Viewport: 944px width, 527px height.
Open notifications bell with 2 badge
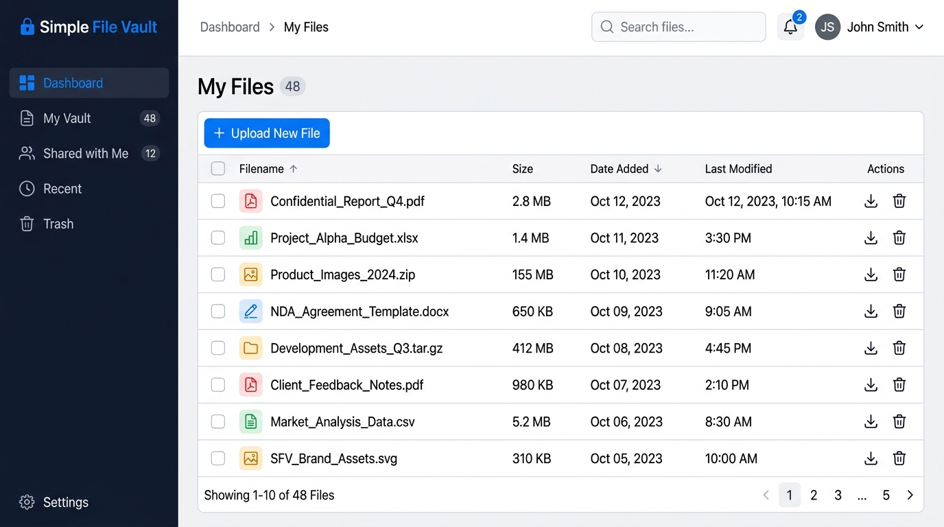[790, 27]
